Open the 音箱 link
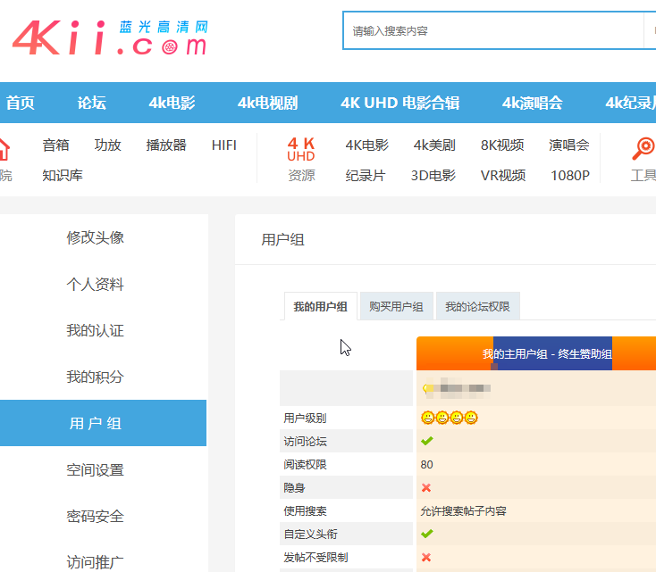This screenshot has height=572, width=656. tap(55, 145)
